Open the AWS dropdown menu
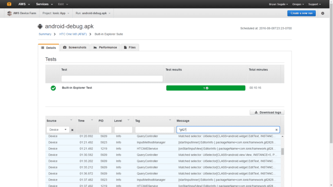This screenshot has width=333, height=187. [x=24, y=4]
